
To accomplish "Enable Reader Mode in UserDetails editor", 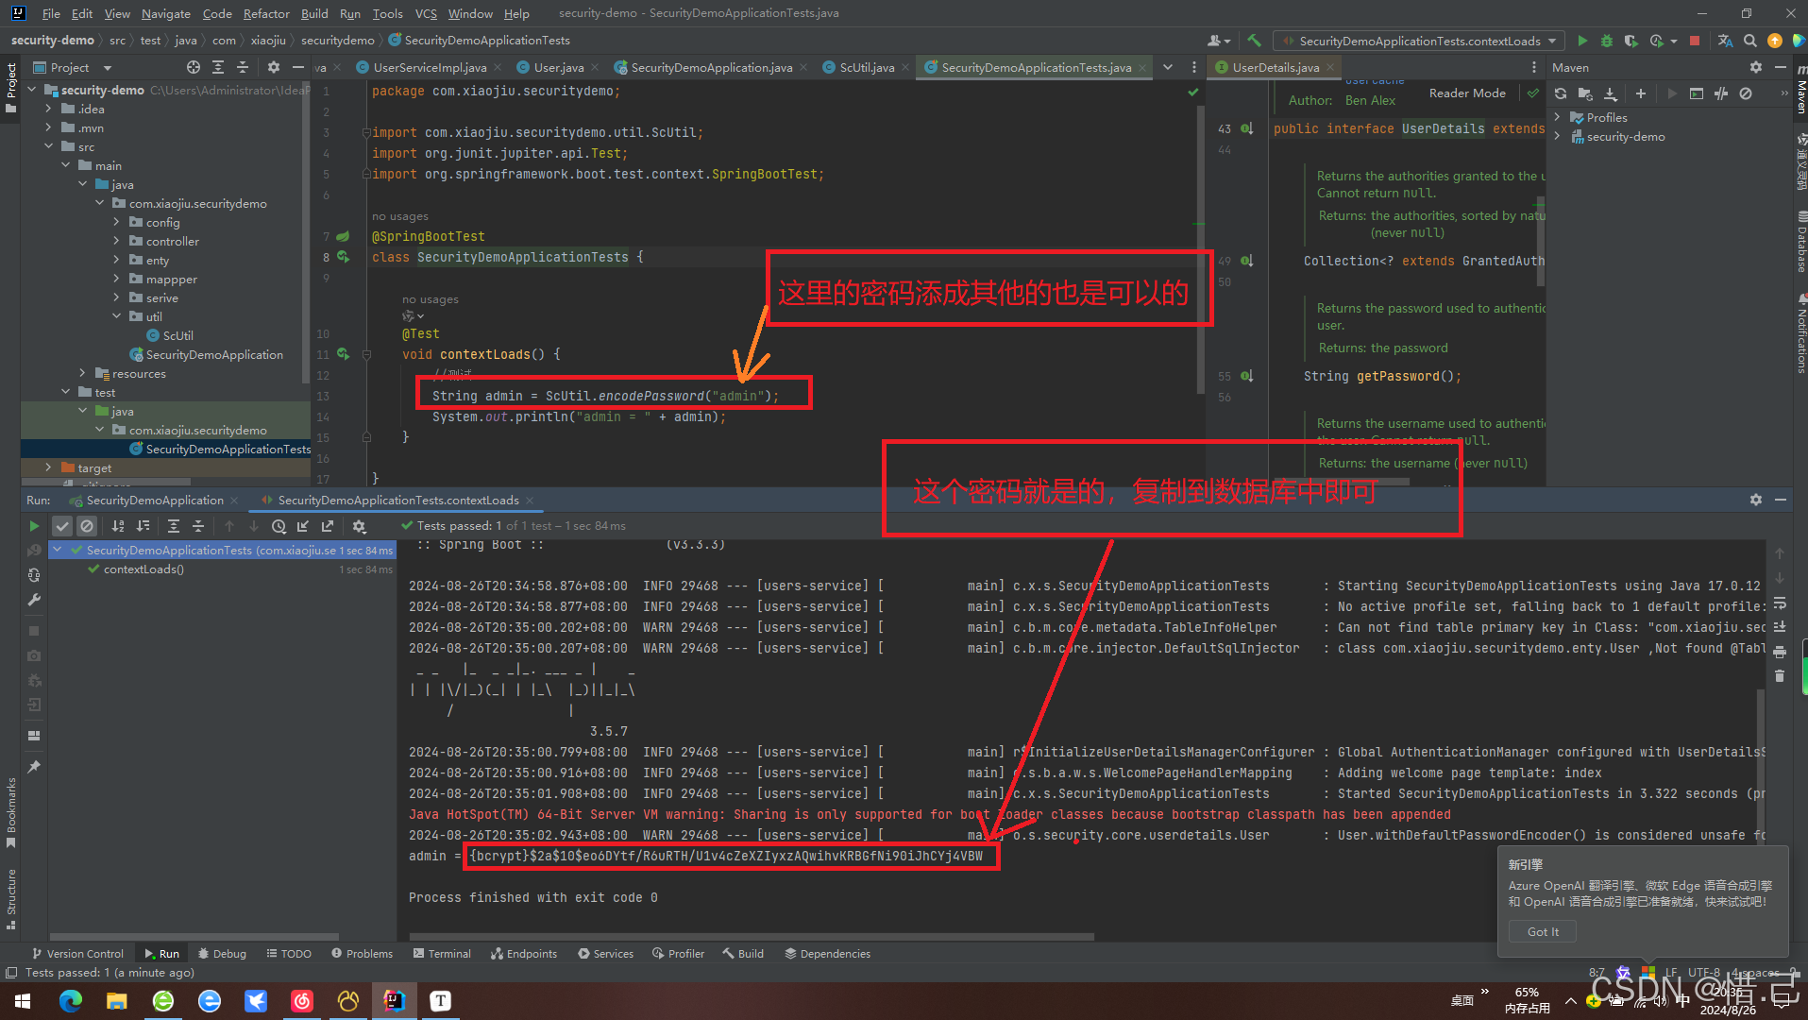I will click(1467, 93).
